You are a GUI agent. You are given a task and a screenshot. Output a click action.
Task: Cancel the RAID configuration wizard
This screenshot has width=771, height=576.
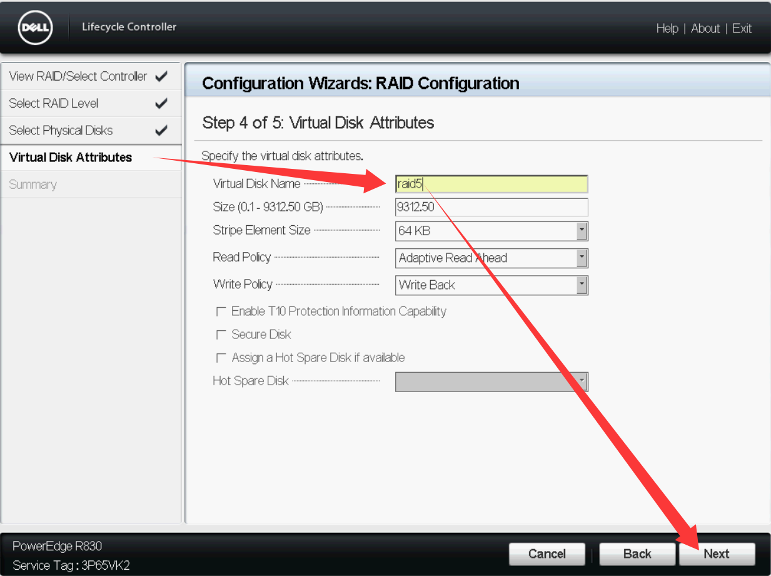[547, 553]
